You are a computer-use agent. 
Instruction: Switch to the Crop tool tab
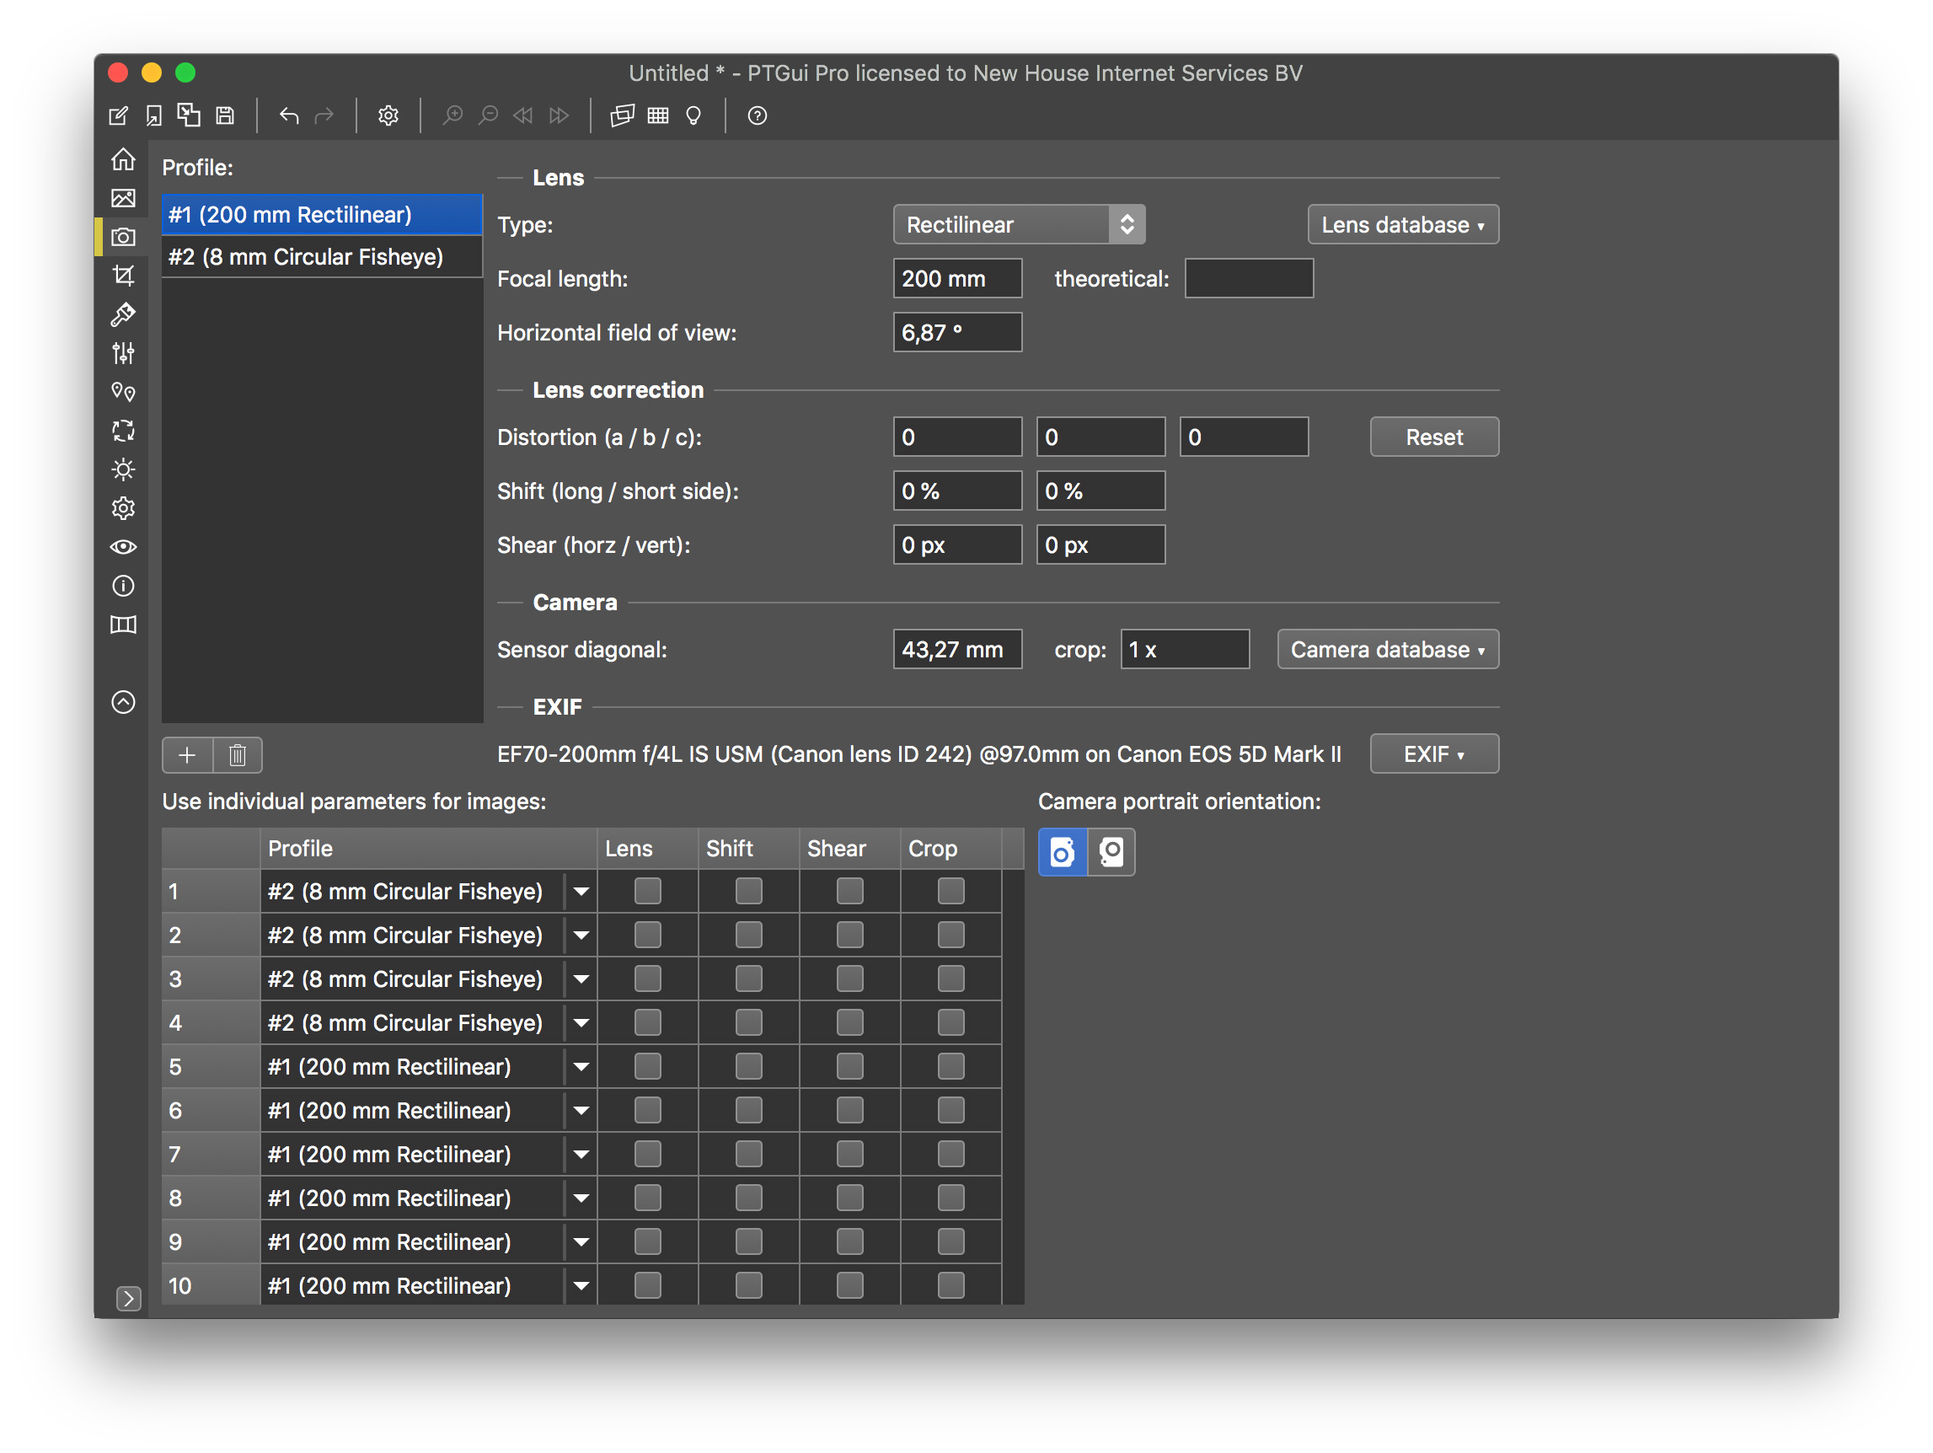[x=123, y=276]
